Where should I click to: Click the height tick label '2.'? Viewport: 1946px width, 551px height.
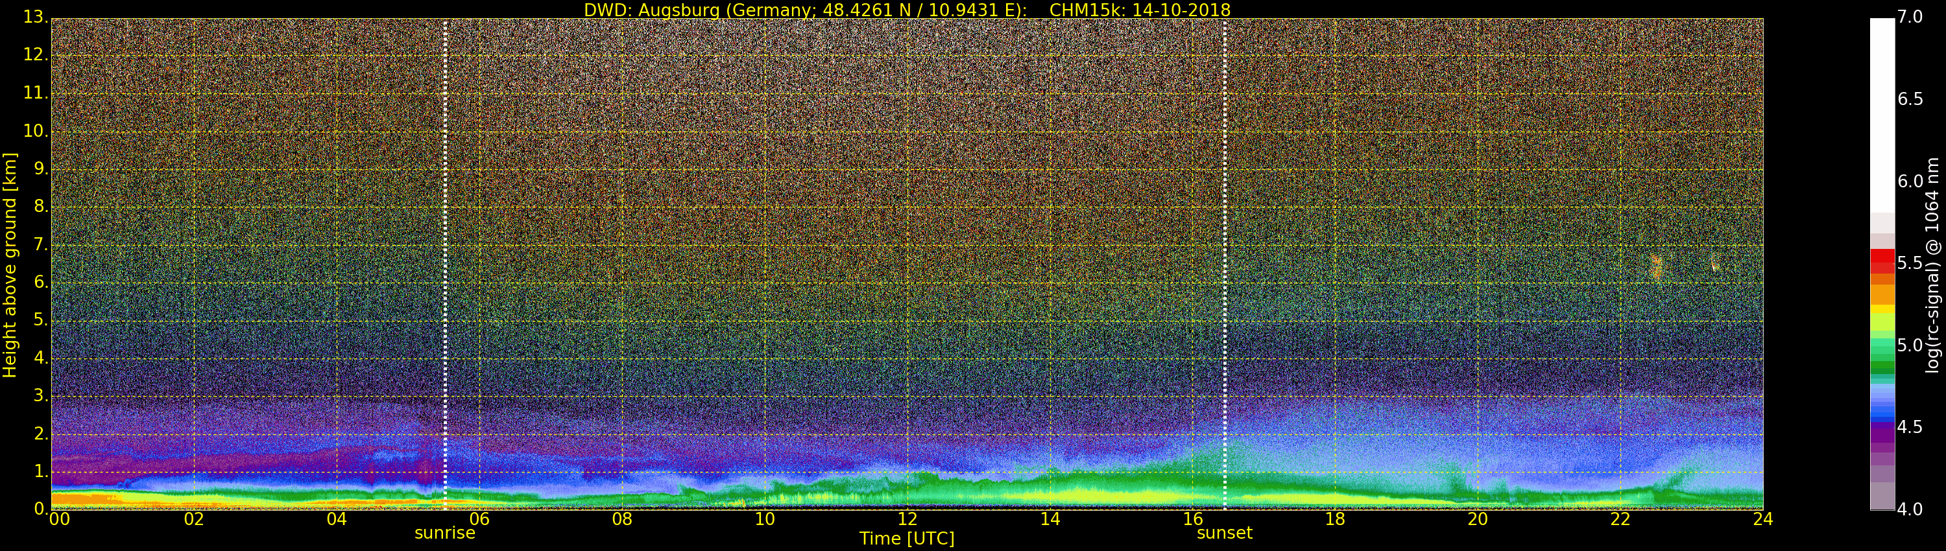pos(41,433)
